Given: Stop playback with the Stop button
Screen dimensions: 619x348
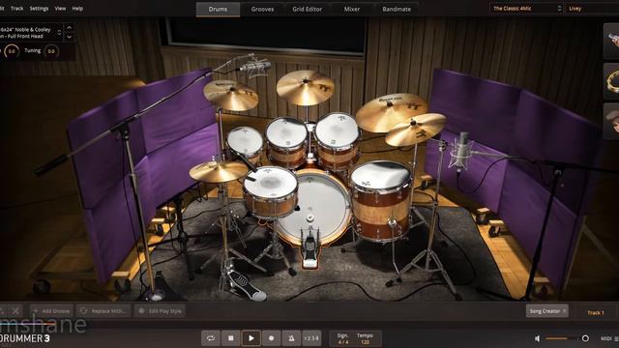Looking at the screenshot, I should click(231, 338).
